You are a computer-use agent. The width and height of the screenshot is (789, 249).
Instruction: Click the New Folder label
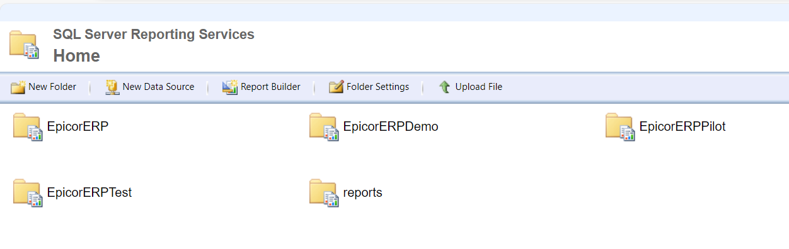tap(52, 87)
